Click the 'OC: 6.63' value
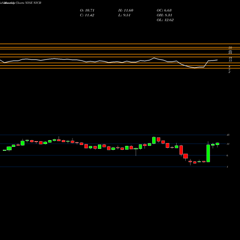240x240 pixels. (164, 11)
